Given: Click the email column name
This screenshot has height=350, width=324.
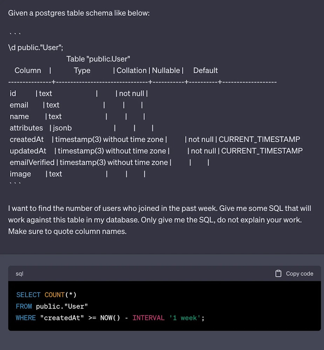Looking at the screenshot, I should coord(19,105).
